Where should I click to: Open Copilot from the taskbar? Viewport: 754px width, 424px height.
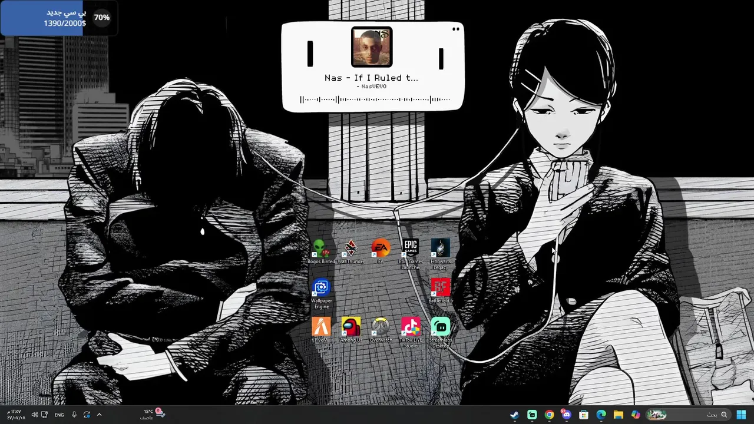tap(636, 415)
